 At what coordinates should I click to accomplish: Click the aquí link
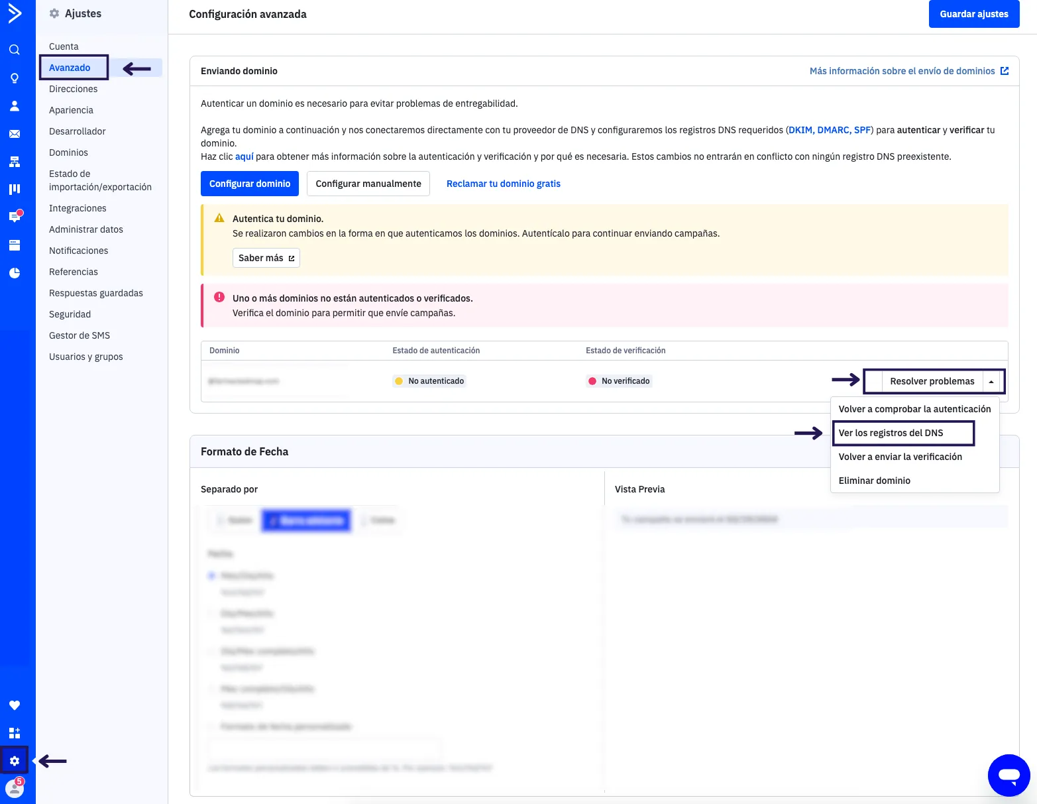pyautogui.click(x=245, y=156)
